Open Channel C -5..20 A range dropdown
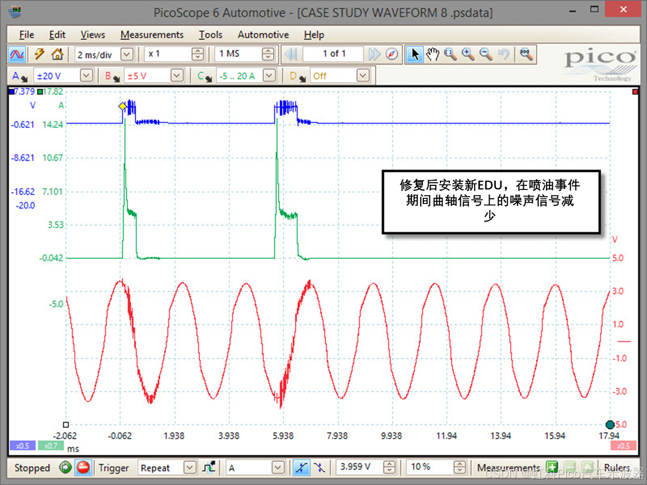Image resolution: width=647 pixels, height=485 pixels. tap(269, 76)
